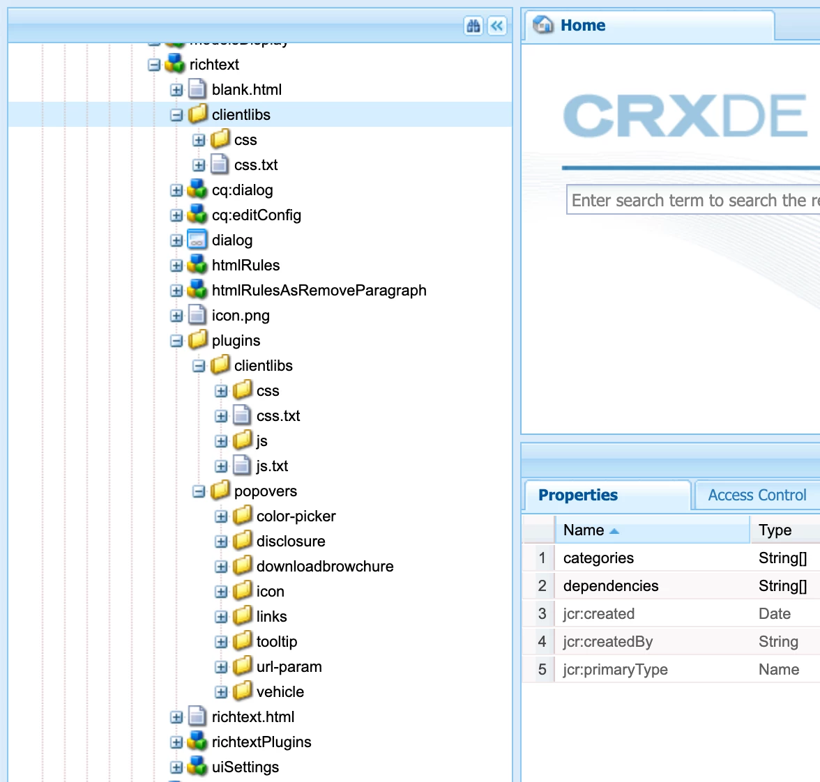820x782 pixels.
Task: Select the css folder under plugins clientlibs
Action: 268,390
